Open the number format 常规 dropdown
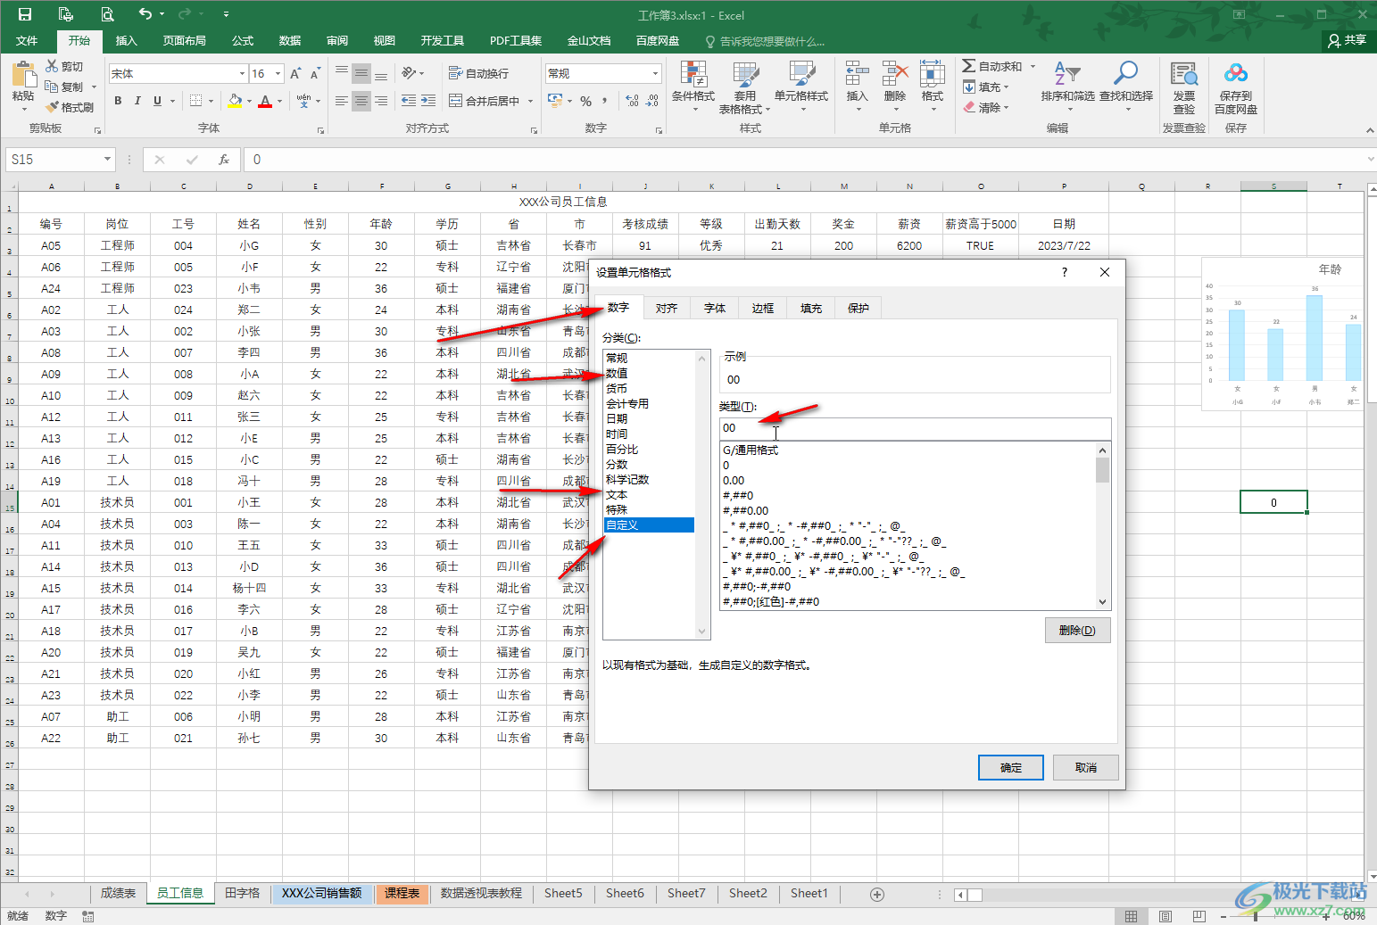This screenshot has width=1377, height=925. (x=656, y=73)
